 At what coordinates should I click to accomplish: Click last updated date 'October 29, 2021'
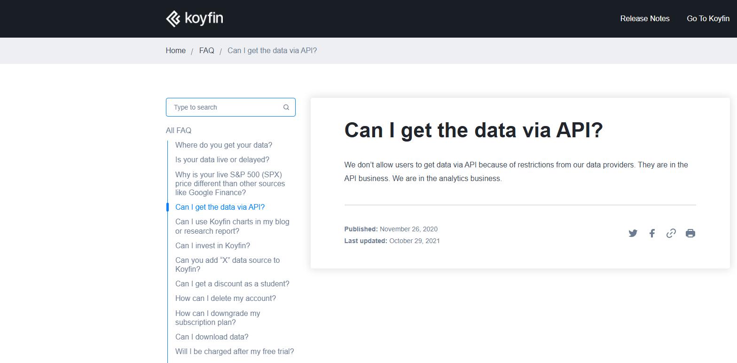click(x=415, y=241)
